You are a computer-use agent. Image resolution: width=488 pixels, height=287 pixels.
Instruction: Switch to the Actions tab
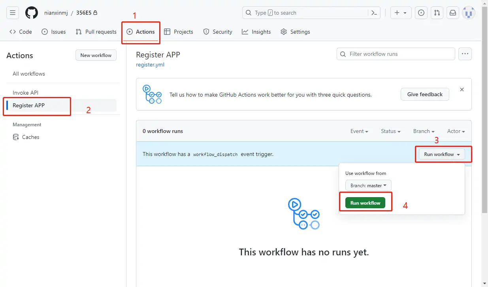coord(141,32)
